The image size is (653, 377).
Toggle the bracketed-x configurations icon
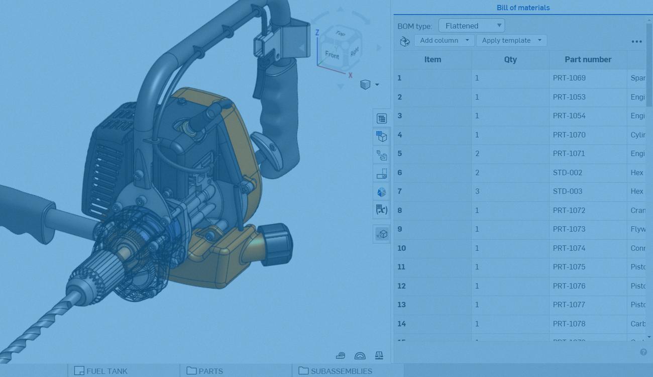point(382,210)
